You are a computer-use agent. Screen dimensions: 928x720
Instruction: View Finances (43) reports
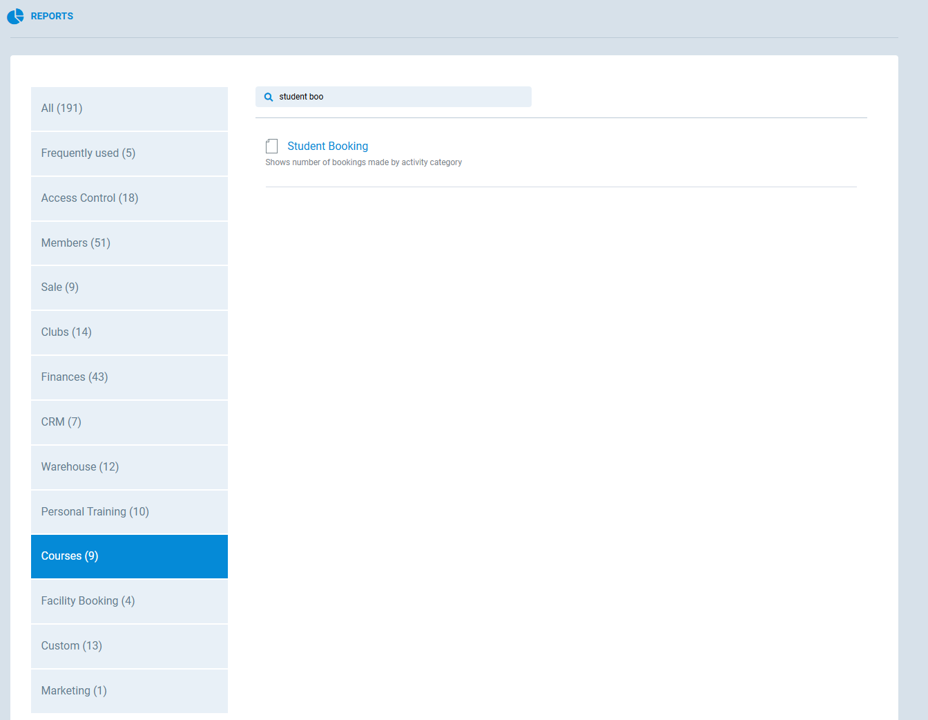click(x=129, y=377)
